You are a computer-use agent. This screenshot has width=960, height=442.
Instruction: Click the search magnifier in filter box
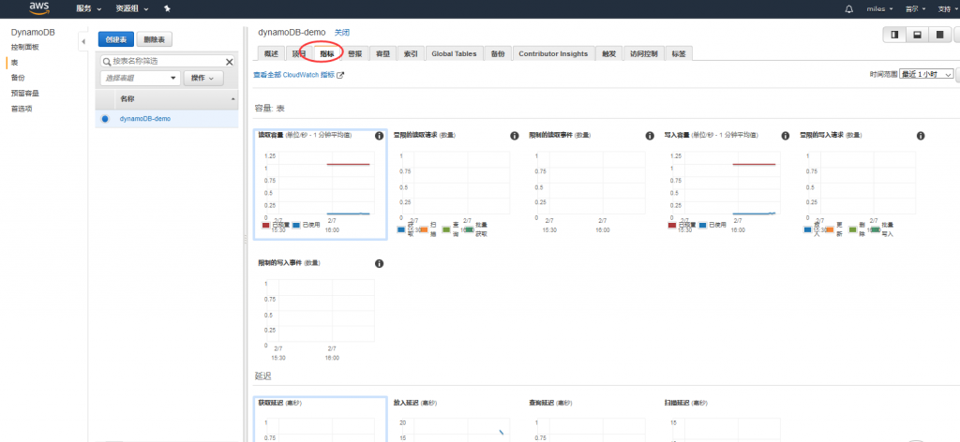point(107,62)
